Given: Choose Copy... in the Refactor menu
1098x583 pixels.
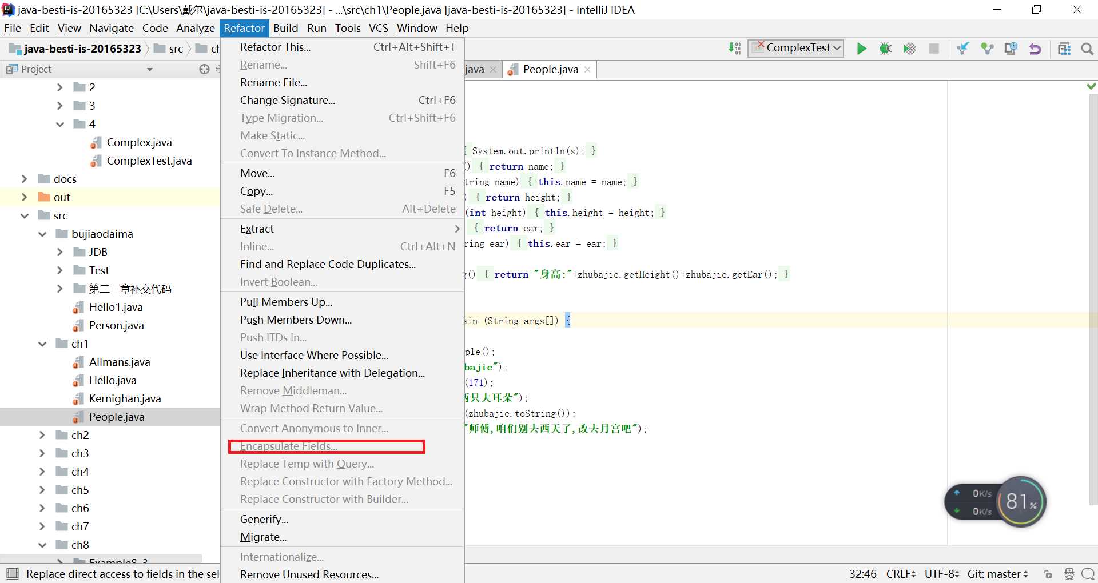Looking at the screenshot, I should coord(342,191).
